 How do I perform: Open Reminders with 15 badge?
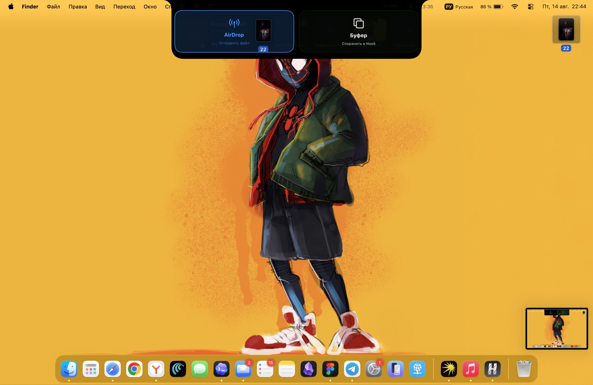[265, 369]
